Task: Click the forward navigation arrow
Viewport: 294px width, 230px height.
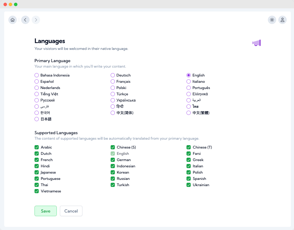Action: pyautogui.click(x=36, y=20)
